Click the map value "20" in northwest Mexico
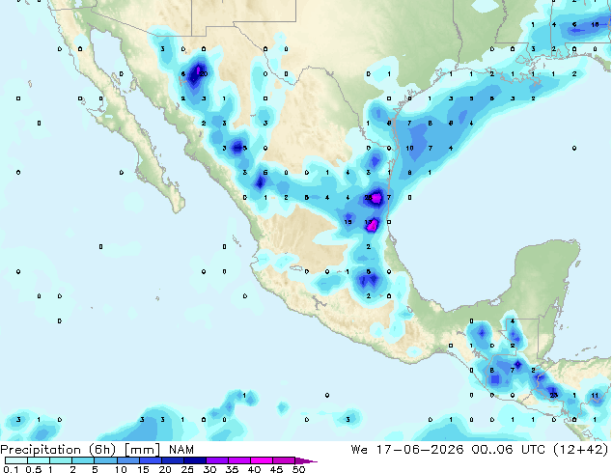 [204, 73]
